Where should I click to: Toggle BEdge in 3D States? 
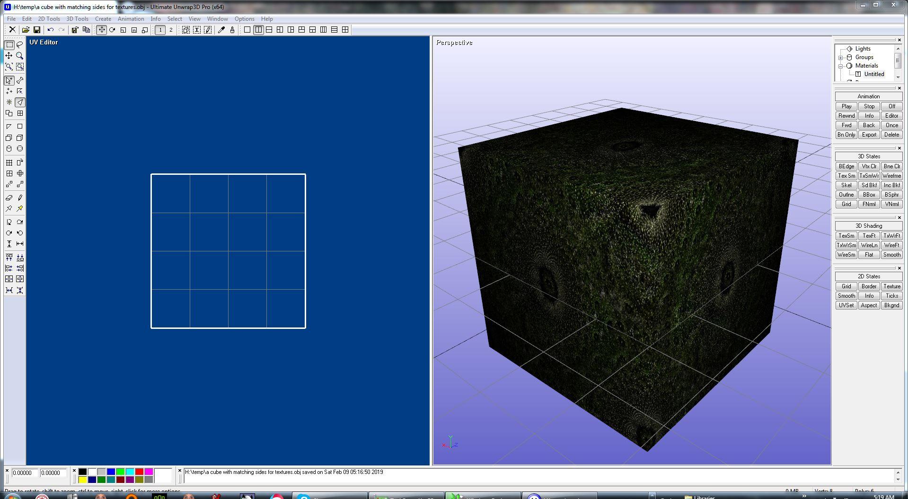point(846,166)
